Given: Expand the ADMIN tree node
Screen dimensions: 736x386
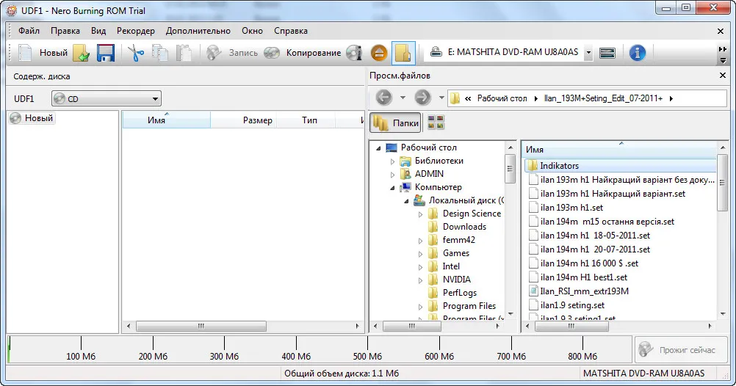Looking at the screenshot, I should 392,175.
